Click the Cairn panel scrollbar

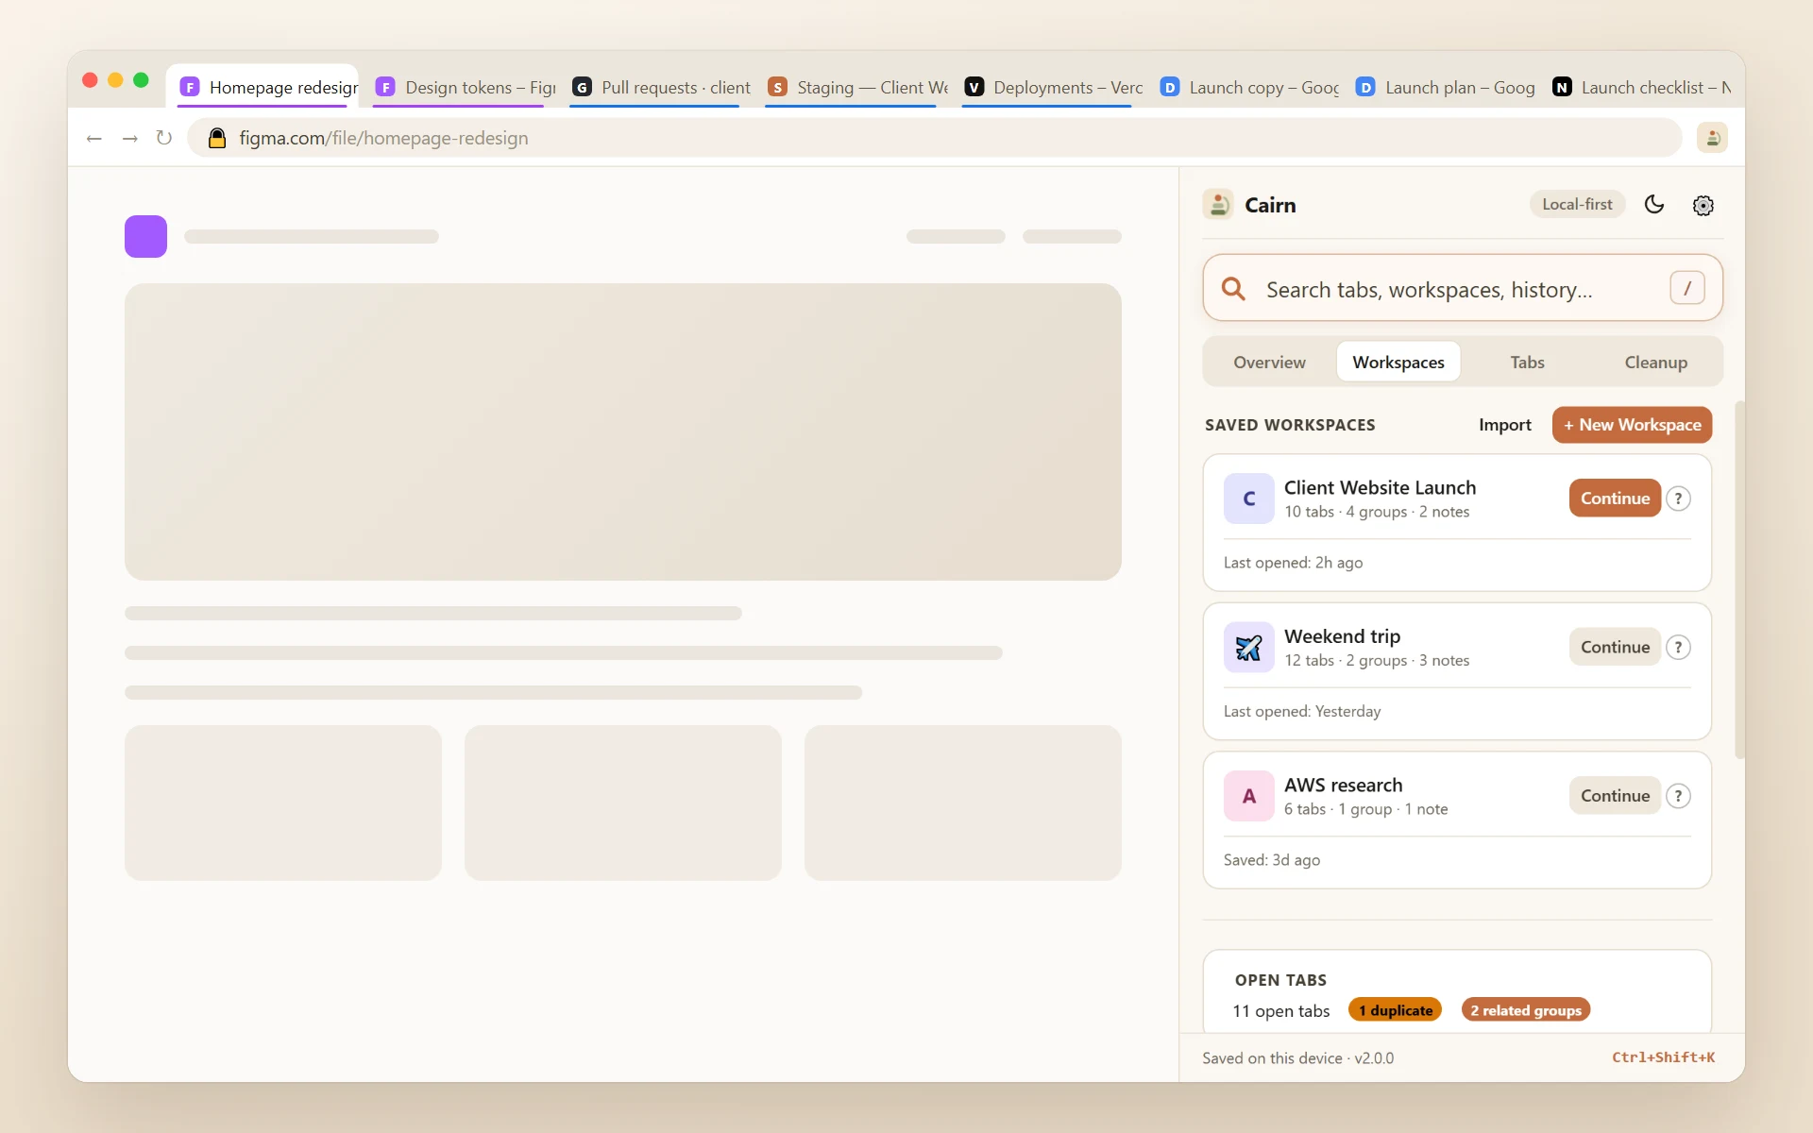coord(1739,580)
